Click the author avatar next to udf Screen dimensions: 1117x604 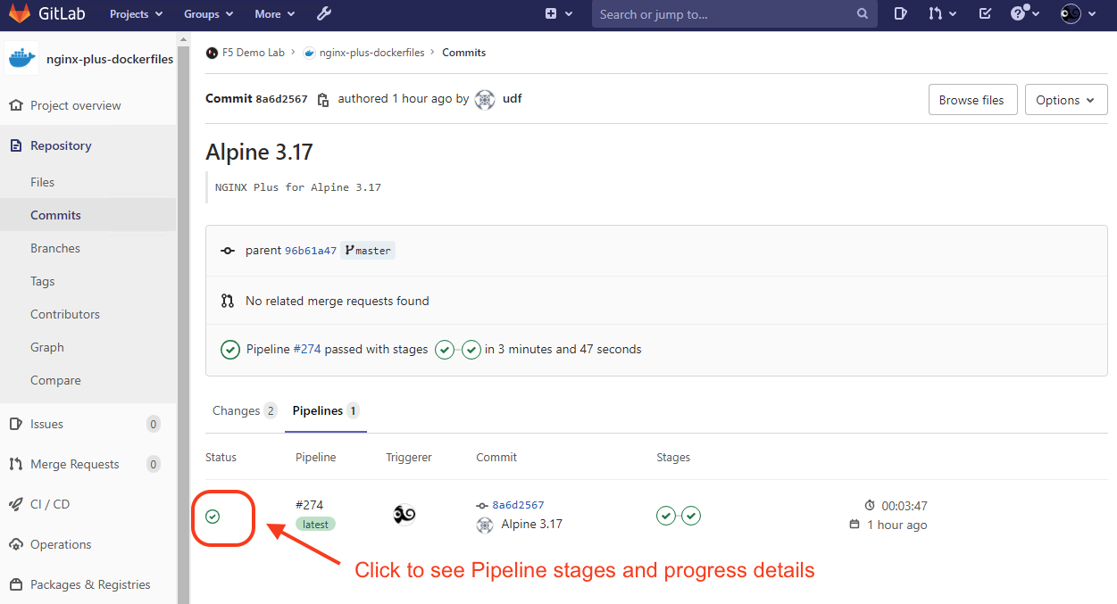pyautogui.click(x=485, y=99)
